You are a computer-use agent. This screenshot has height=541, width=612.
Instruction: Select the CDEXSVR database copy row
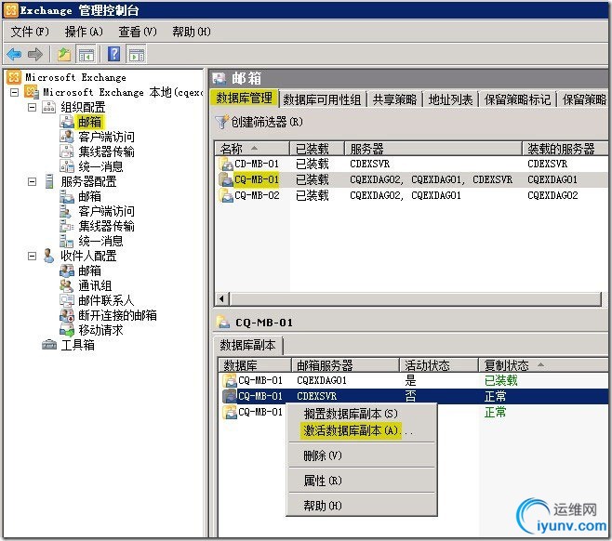[x=413, y=396]
